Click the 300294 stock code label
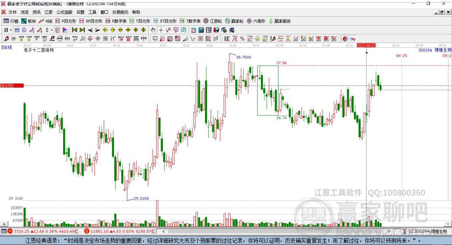 click(x=425, y=50)
